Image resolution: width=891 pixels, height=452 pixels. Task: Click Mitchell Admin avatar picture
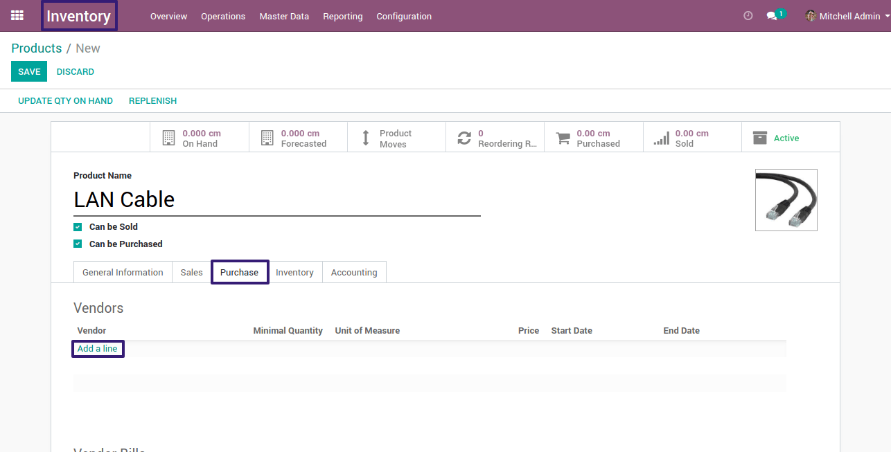[811, 16]
